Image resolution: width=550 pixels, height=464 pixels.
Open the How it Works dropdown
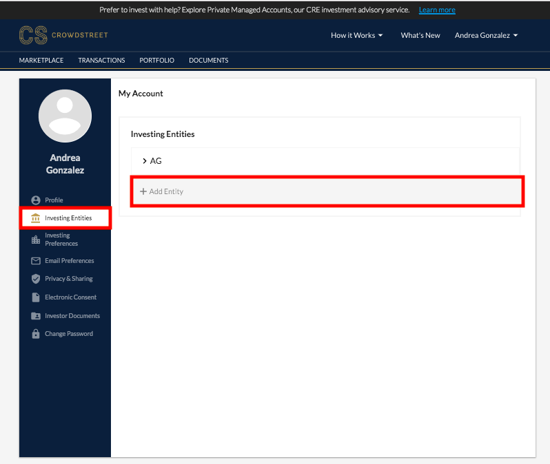pos(357,35)
